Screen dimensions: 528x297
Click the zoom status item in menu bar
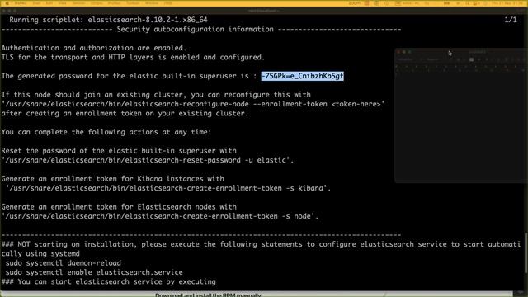[x=354, y=3]
